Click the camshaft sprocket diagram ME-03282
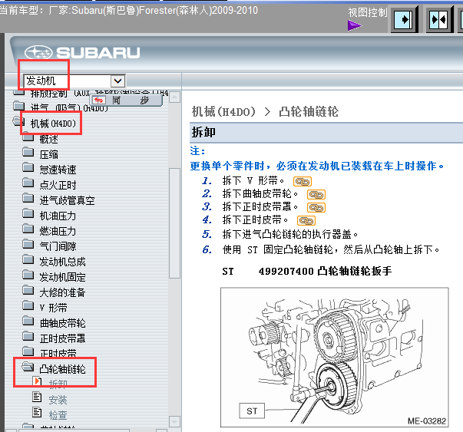463x432 pixels. [x=334, y=357]
